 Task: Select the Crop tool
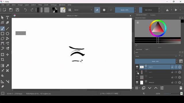click(x=2, y=60)
